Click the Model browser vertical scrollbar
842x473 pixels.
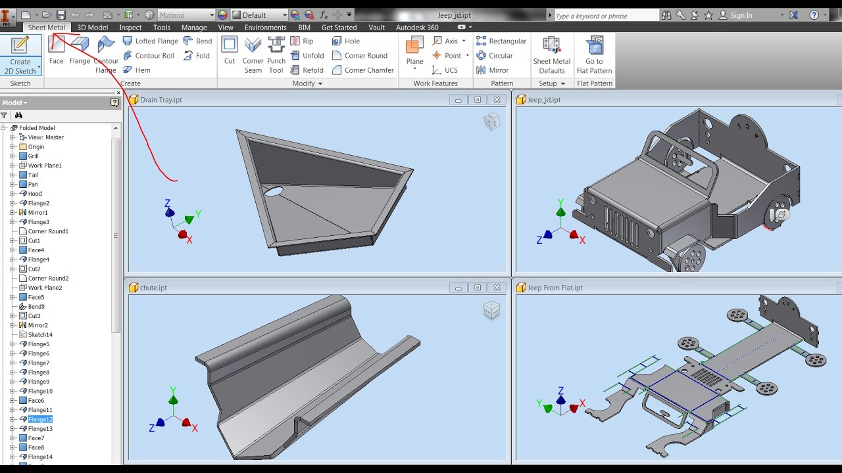tap(116, 235)
